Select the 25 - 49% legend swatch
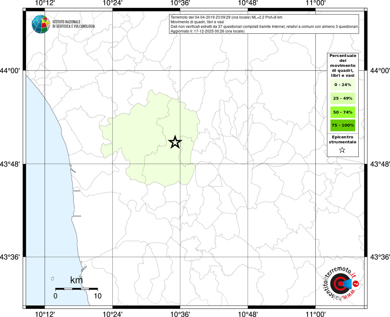The image size is (390, 317). tap(343, 98)
